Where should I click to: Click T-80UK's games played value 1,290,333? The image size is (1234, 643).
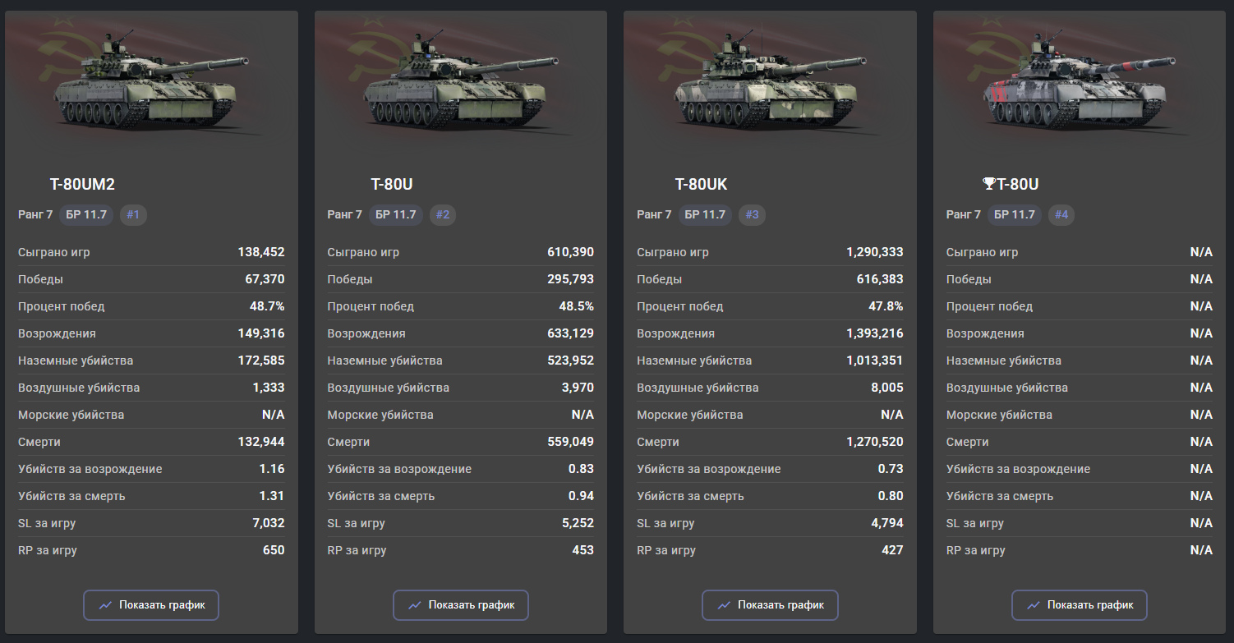[874, 252]
